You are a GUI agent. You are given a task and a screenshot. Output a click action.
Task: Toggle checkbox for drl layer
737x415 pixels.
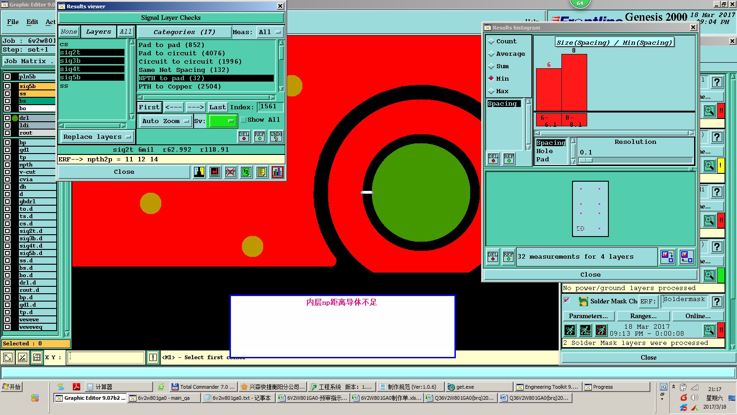click(7, 118)
